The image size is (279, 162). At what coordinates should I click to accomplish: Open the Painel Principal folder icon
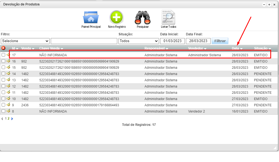pyautogui.click(x=91, y=18)
